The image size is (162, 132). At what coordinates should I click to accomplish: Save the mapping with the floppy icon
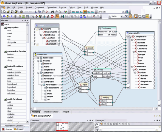[x=12, y=12]
